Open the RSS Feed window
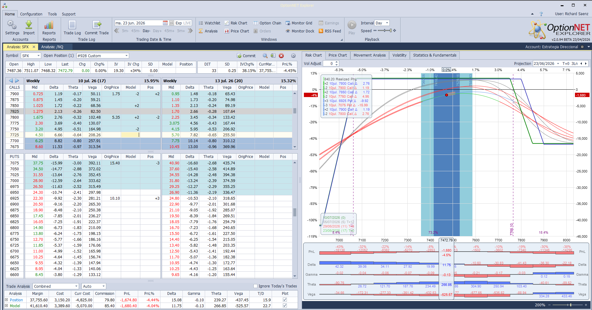Image resolution: width=592 pixels, height=310 pixels. (330, 31)
